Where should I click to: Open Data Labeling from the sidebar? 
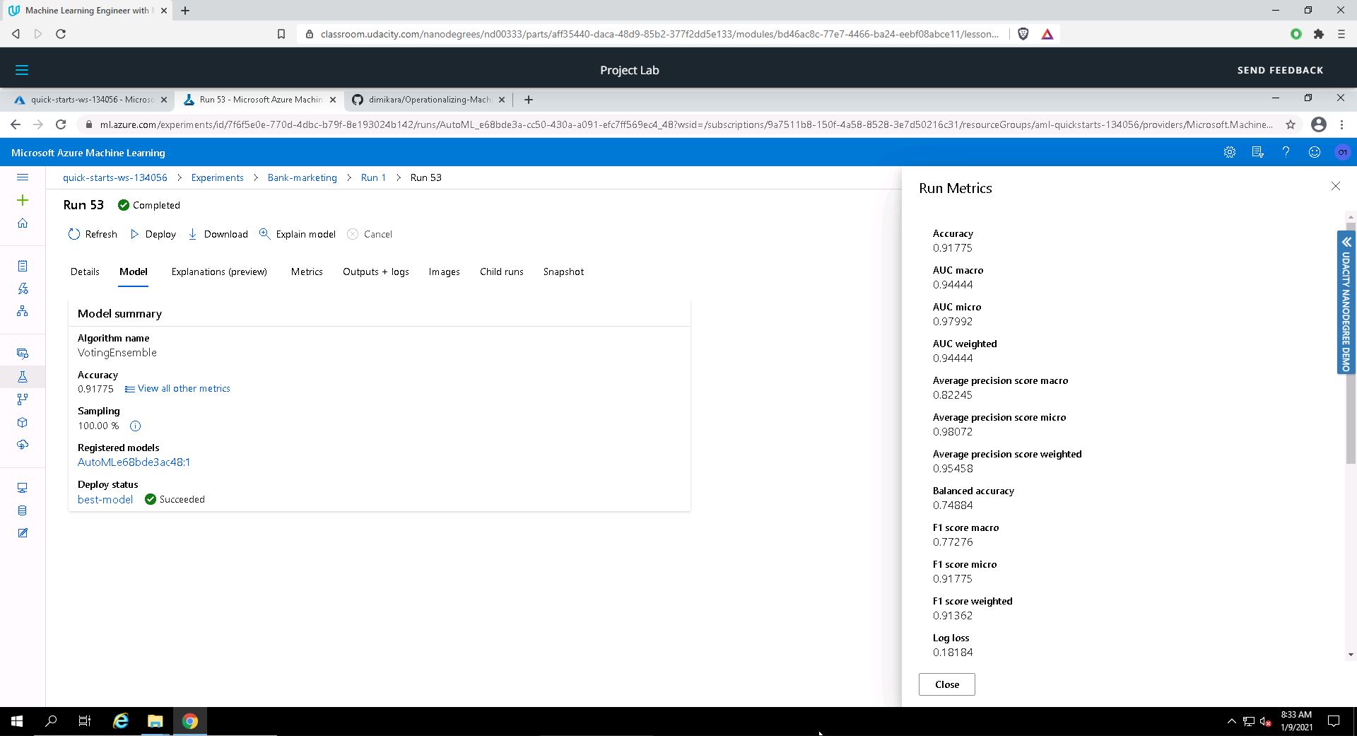pyautogui.click(x=23, y=533)
